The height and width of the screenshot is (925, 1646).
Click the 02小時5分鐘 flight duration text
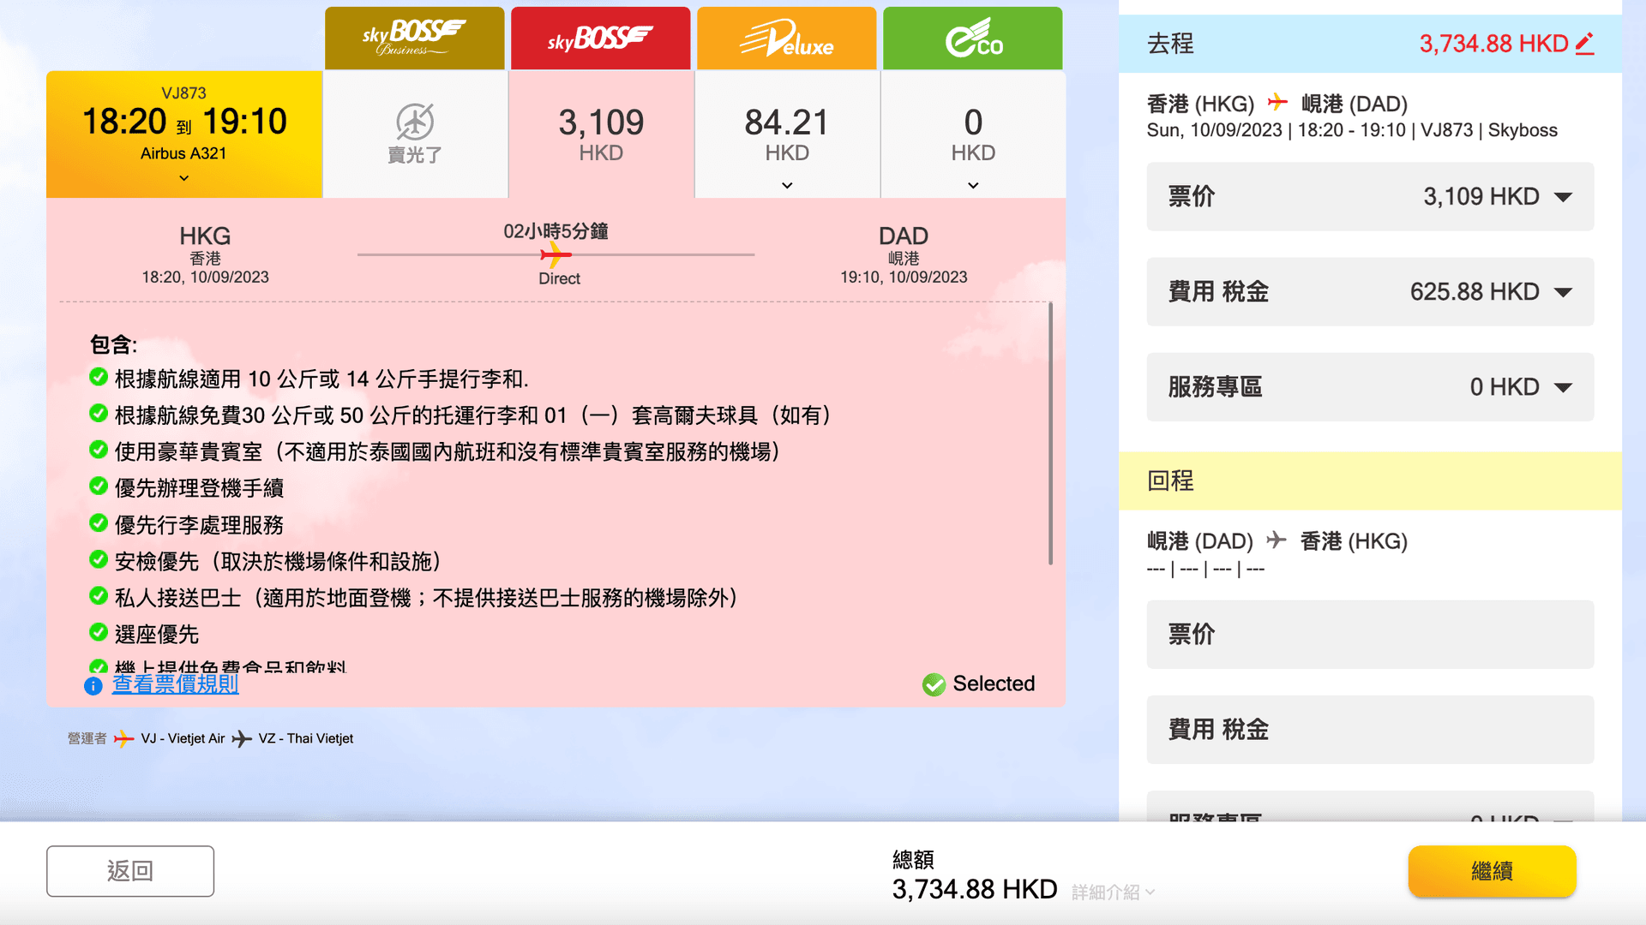556,231
